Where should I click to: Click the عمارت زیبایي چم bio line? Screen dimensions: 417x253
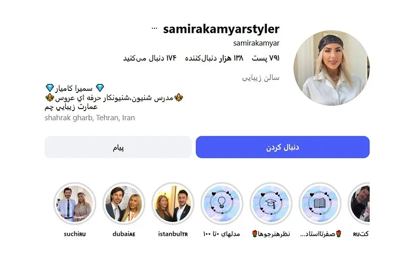click(x=71, y=107)
